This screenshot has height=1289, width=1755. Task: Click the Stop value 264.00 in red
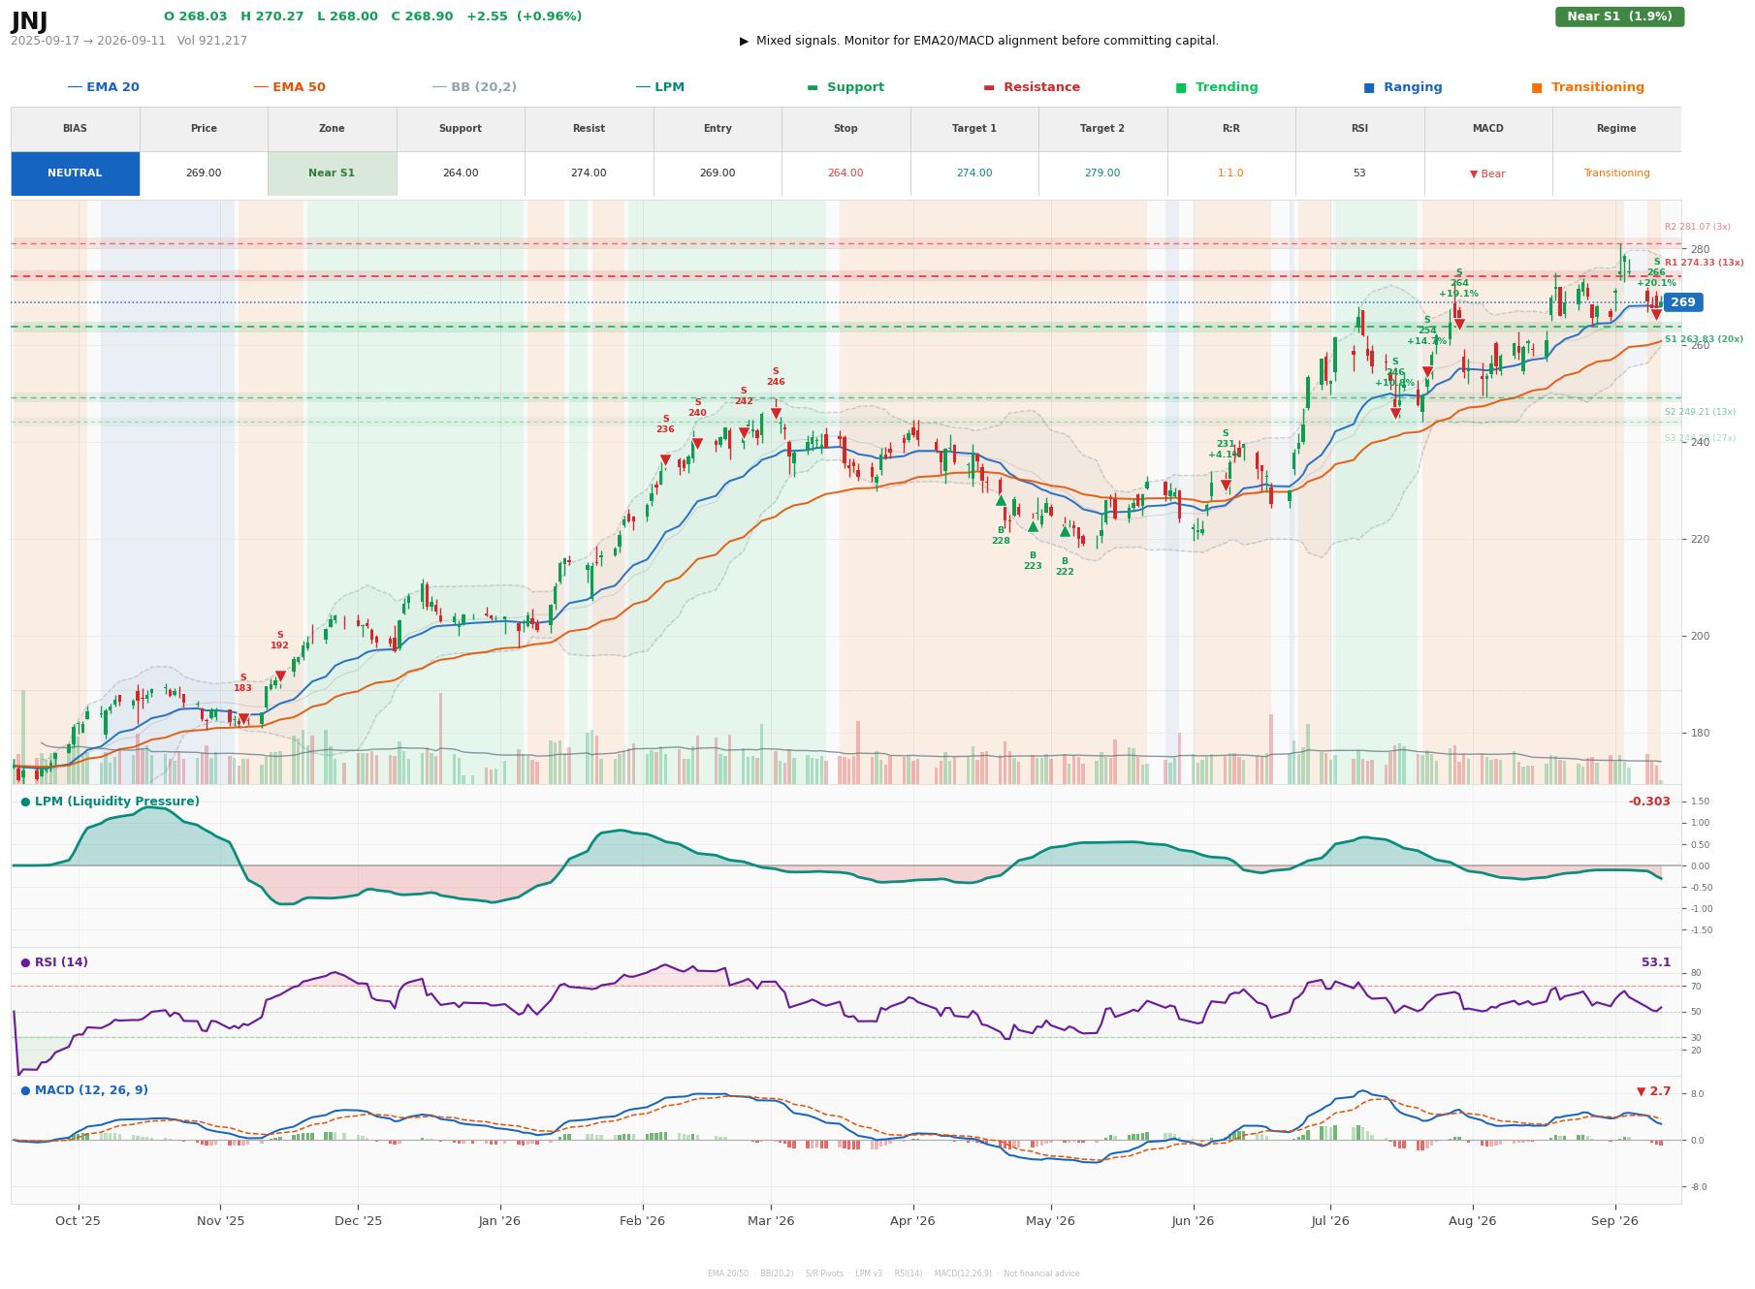coord(846,173)
